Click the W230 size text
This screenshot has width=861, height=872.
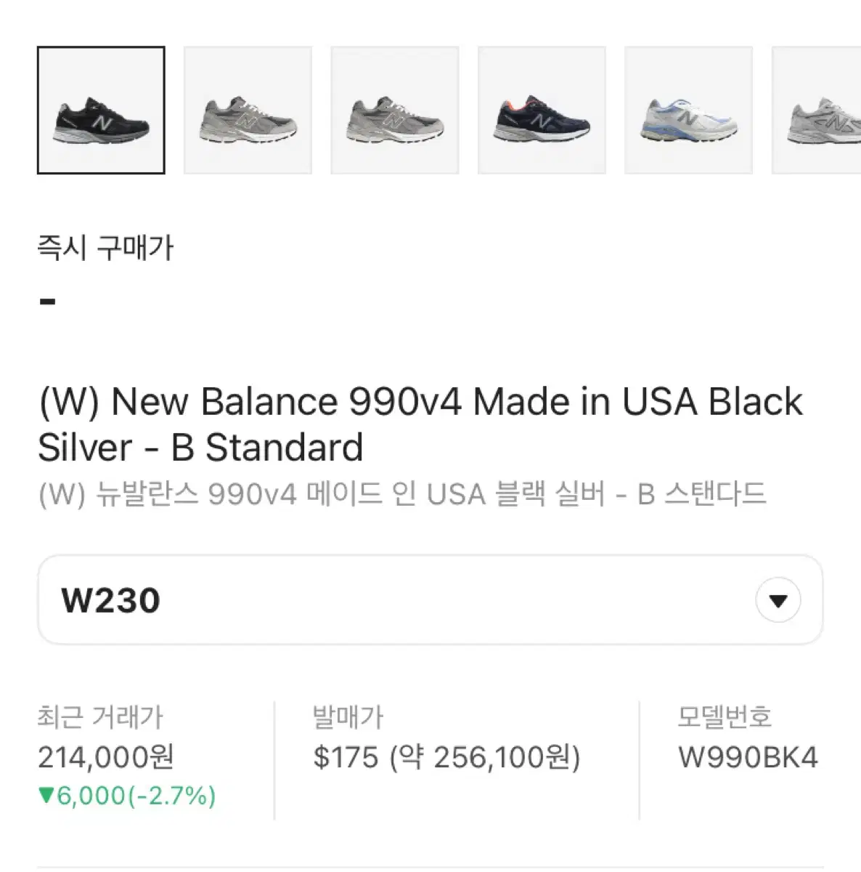point(111,601)
